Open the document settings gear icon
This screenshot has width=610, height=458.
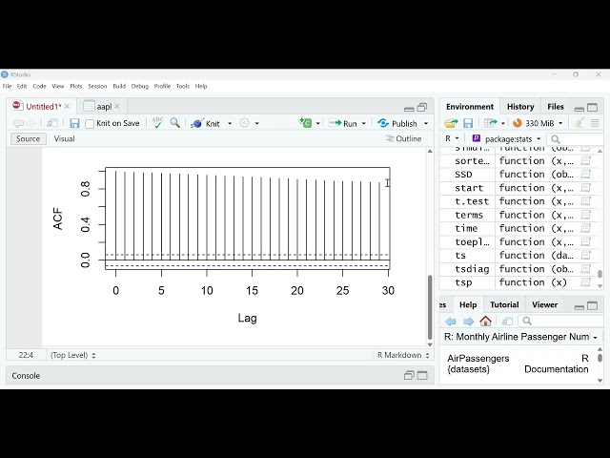point(244,123)
